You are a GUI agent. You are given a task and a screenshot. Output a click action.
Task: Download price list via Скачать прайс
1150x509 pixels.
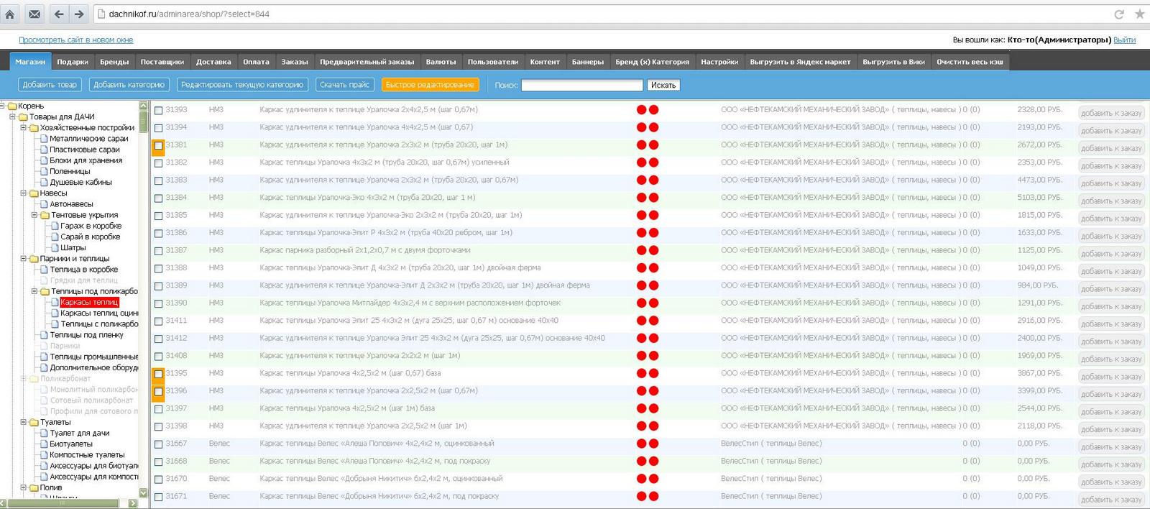pos(344,85)
